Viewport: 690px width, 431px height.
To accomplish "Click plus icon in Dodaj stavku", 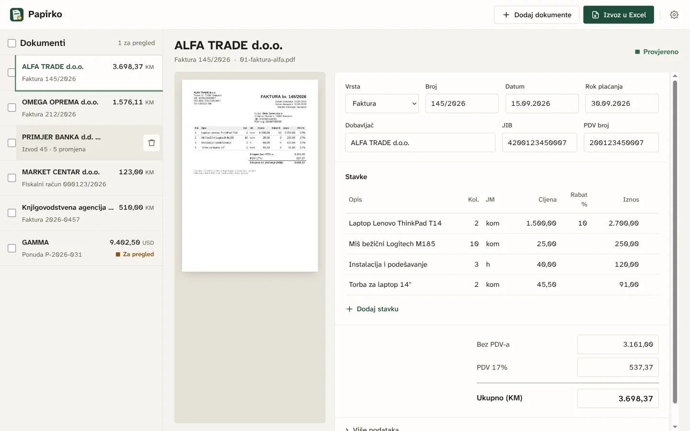I will point(349,309).
